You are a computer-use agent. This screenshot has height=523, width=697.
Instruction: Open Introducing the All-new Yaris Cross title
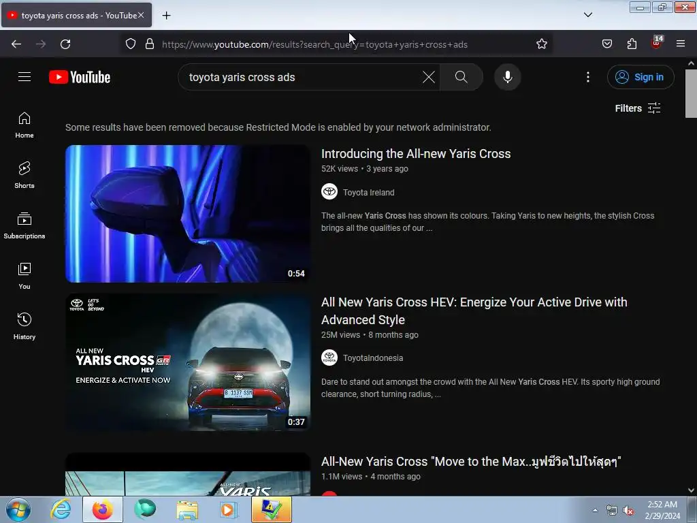tap(416, 154)
